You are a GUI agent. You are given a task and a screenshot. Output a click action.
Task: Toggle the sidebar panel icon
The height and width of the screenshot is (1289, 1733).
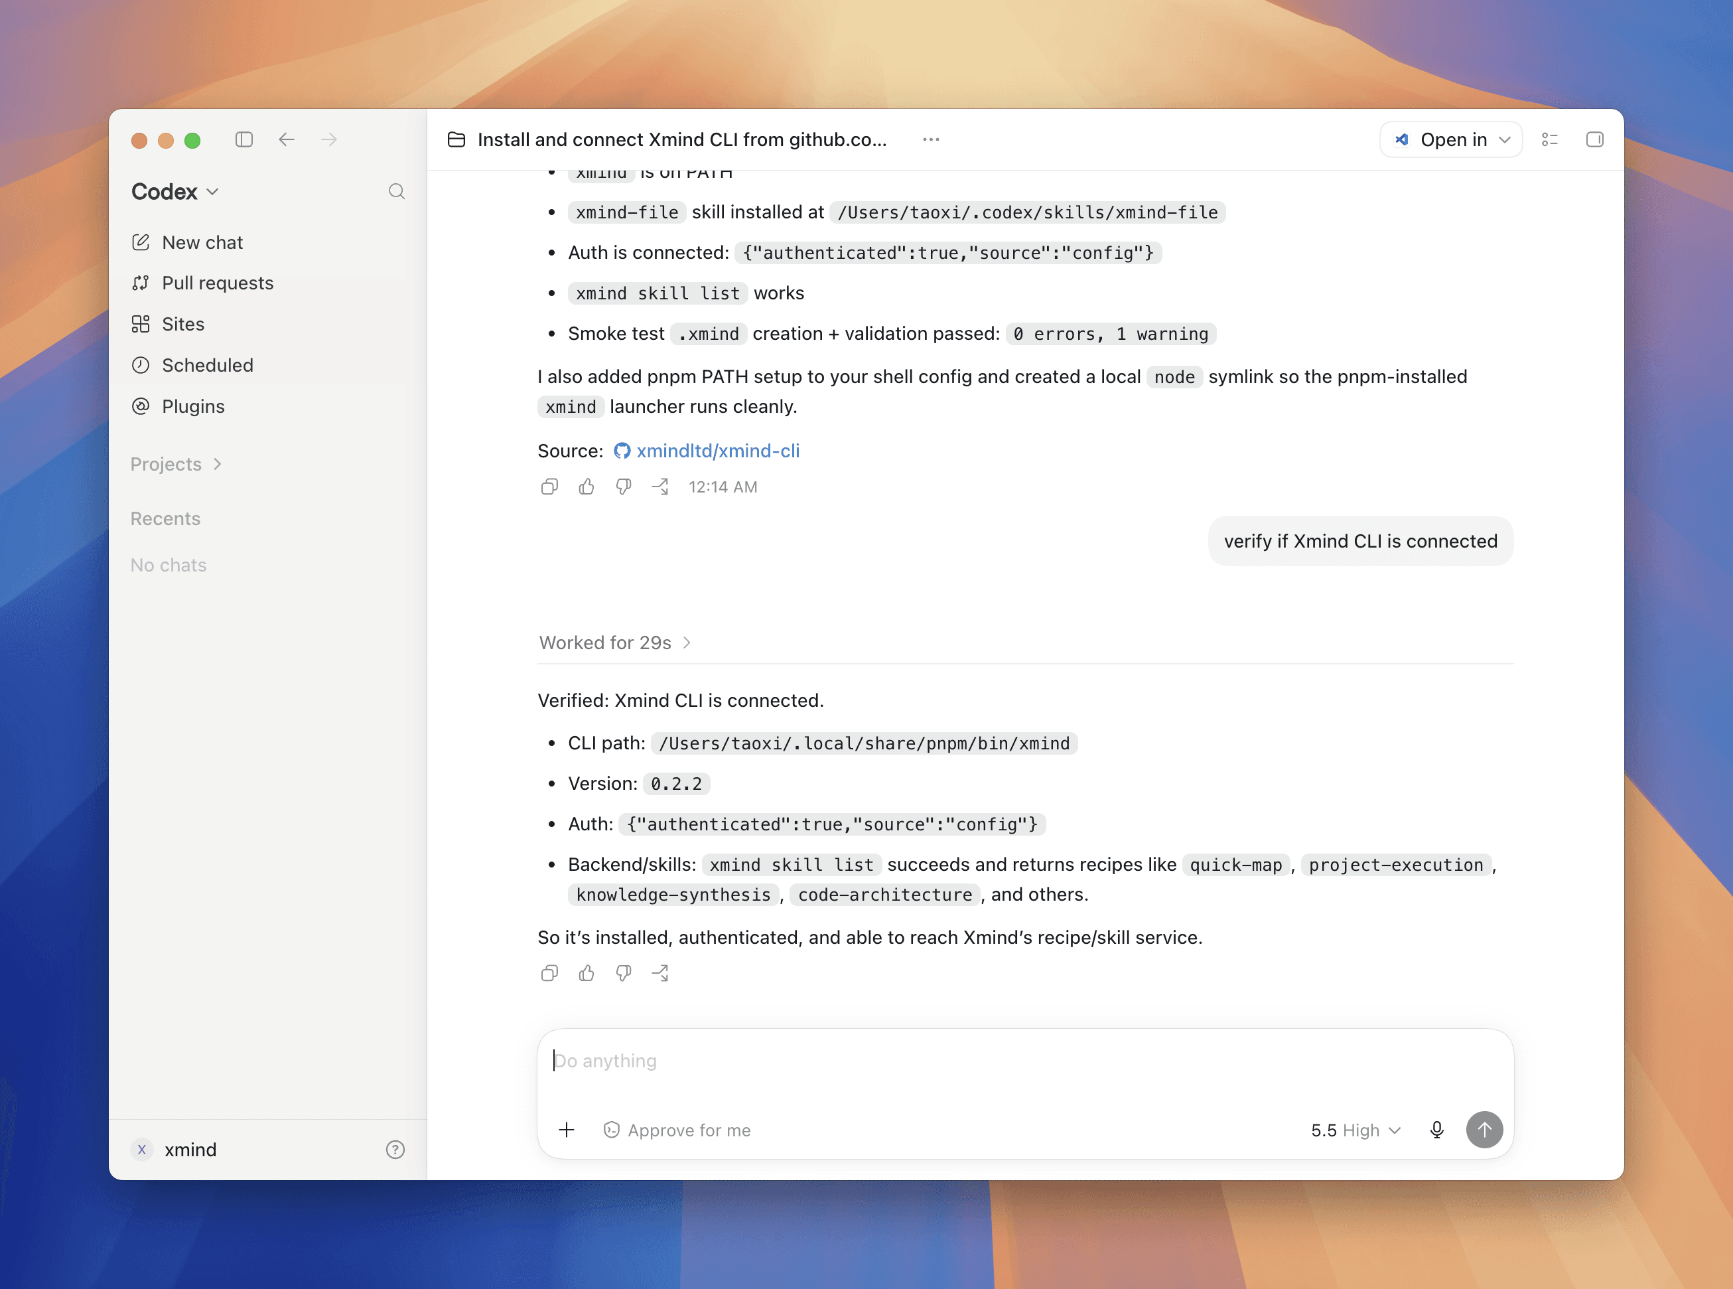pyautogui.click(x=244, y=139)
